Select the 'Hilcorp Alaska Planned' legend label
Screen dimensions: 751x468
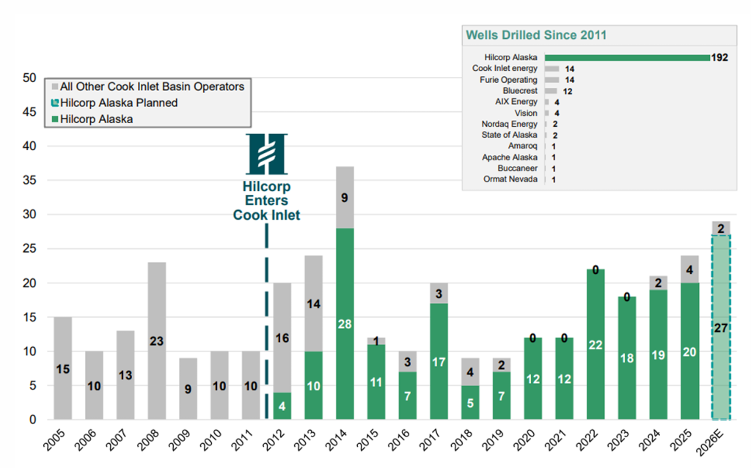[x=119, y=103]
